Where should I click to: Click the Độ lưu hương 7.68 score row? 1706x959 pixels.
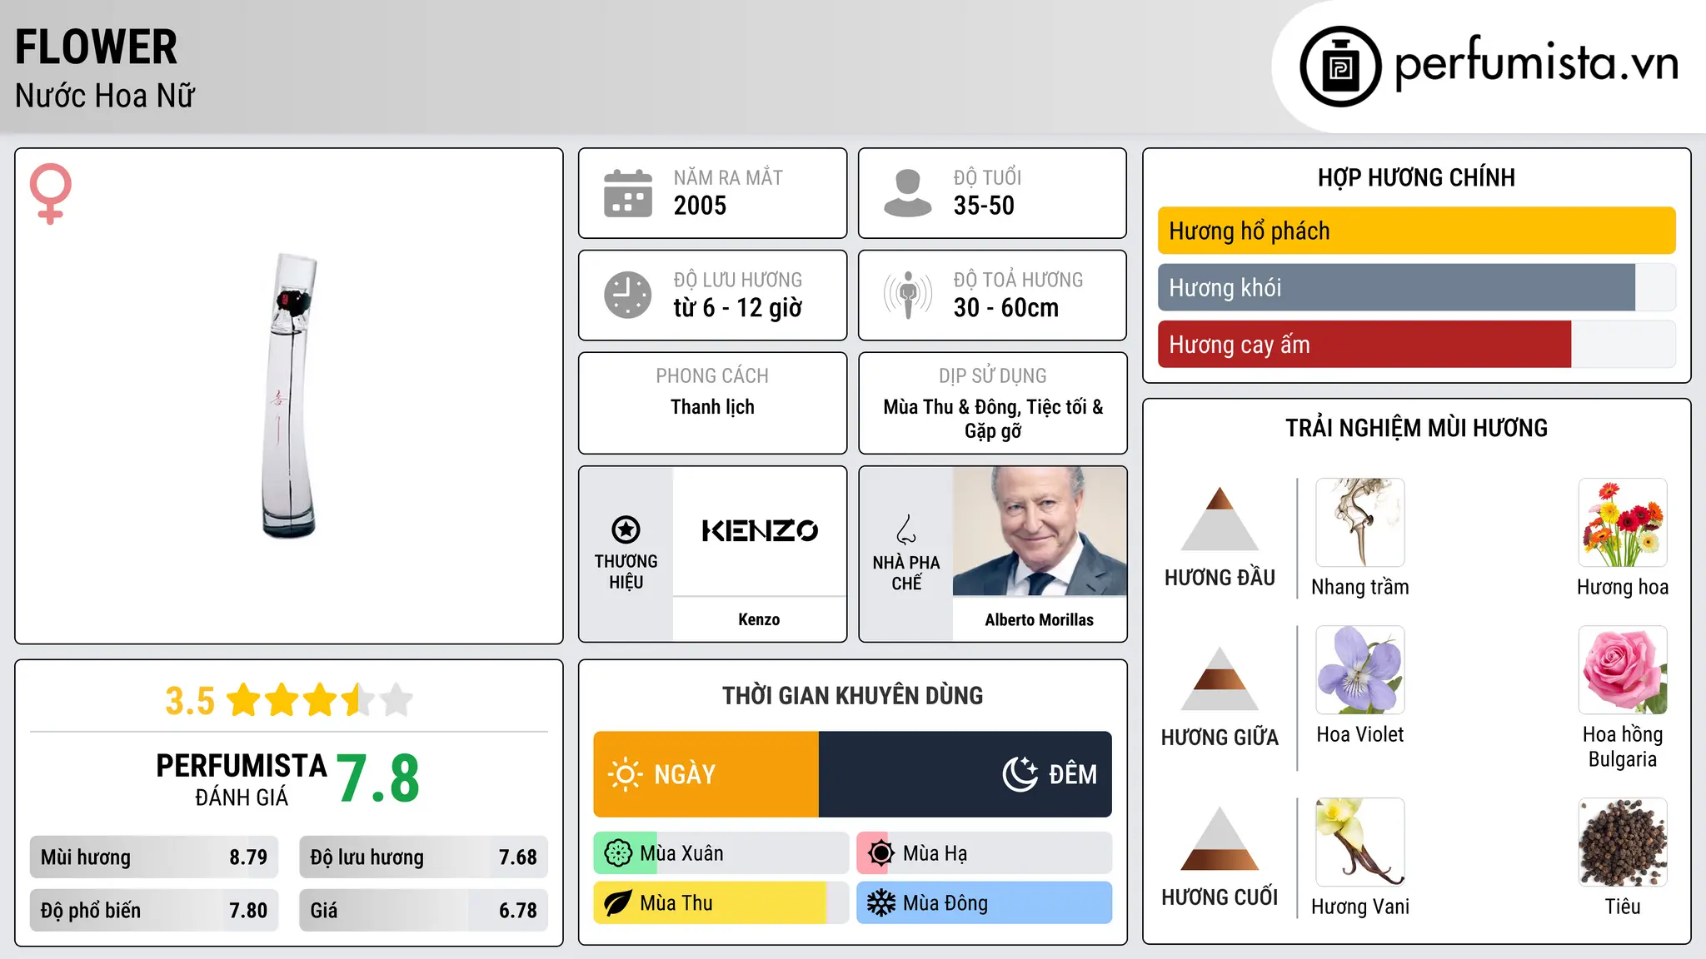tap(423, 857)
